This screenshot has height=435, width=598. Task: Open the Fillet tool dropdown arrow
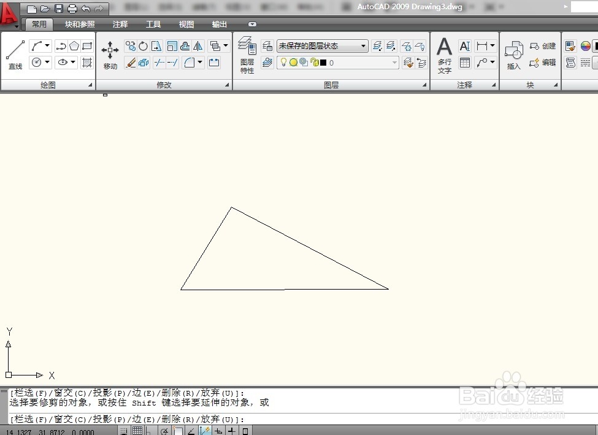200,62
